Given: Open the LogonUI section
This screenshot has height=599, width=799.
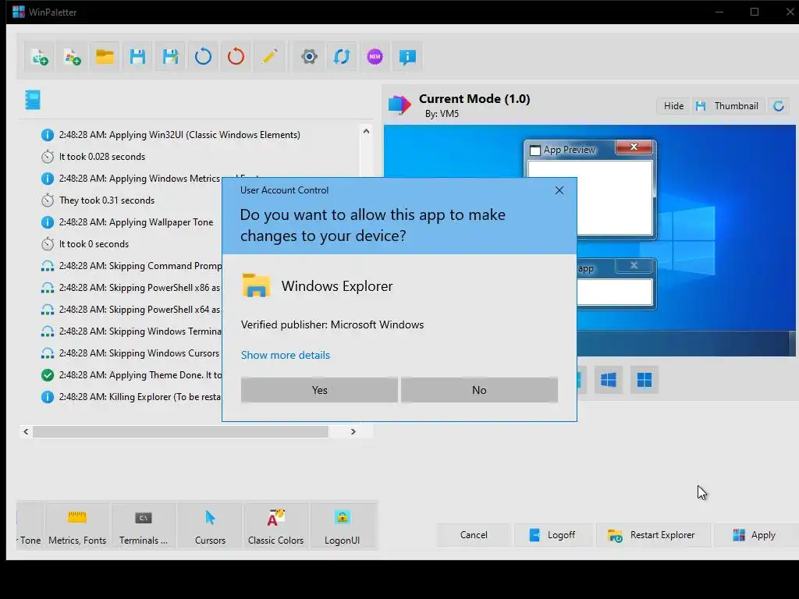Looking at the screenshot, I should click(342, 526).
